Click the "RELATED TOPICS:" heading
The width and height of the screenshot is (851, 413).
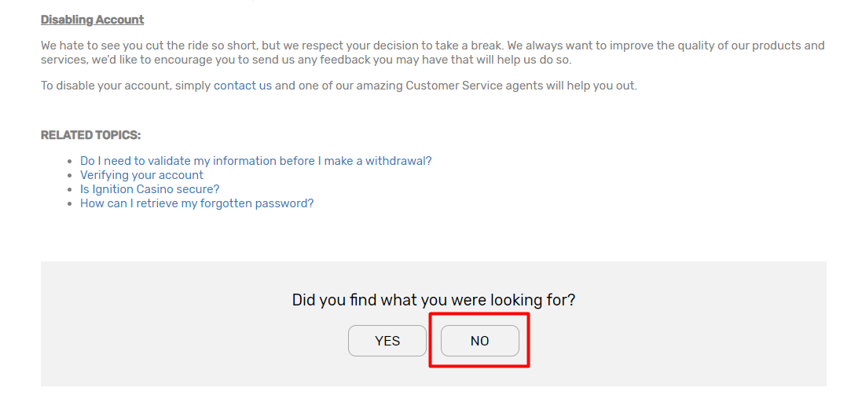90,135
